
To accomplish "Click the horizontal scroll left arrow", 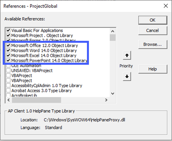I will (x=9, y=100).
